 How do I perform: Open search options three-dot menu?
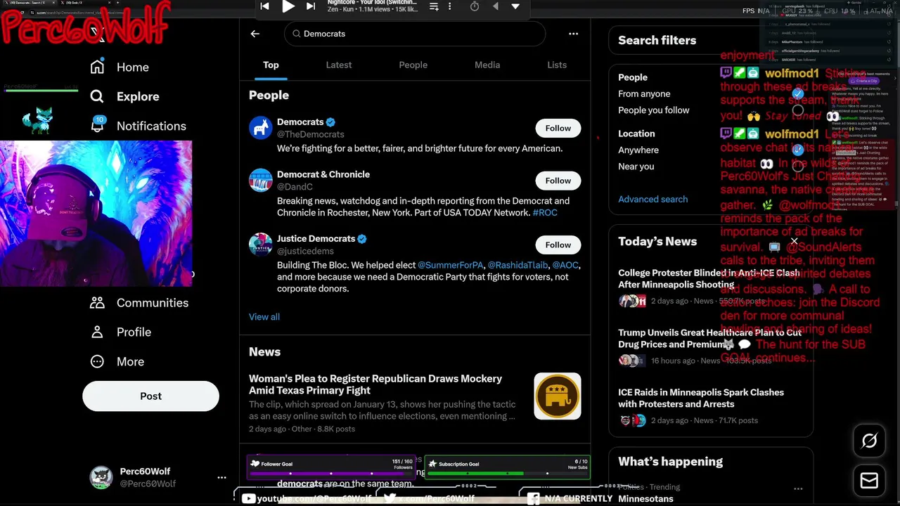[573, 34]
